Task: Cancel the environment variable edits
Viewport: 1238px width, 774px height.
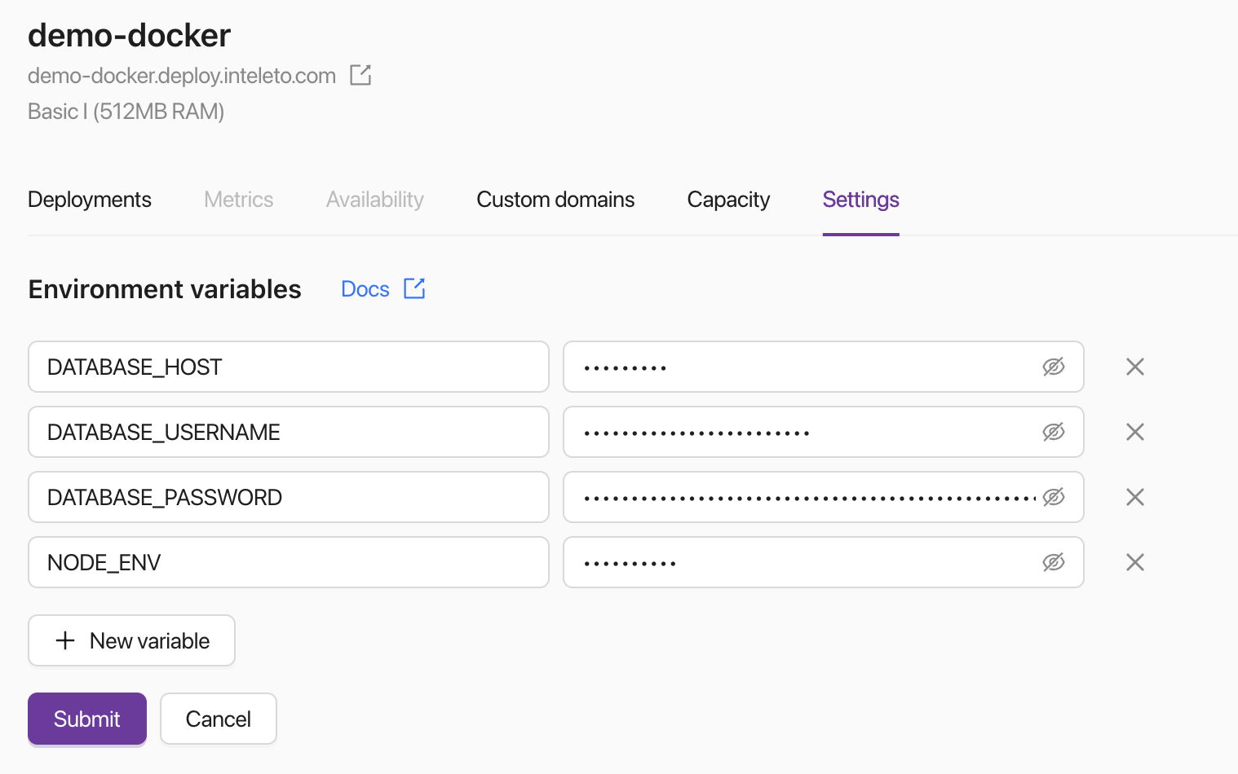Action: click(x=218, y=719)
